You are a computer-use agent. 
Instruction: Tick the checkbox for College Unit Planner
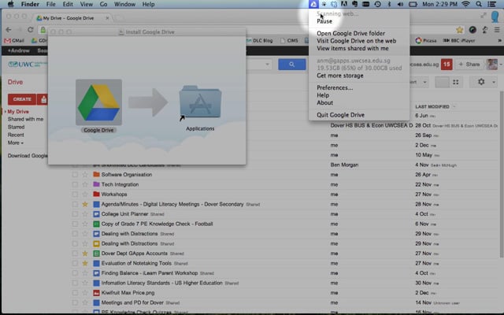coord(75,214)
